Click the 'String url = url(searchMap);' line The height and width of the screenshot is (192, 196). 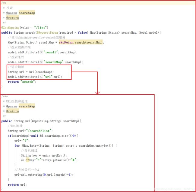click(31, 72)
